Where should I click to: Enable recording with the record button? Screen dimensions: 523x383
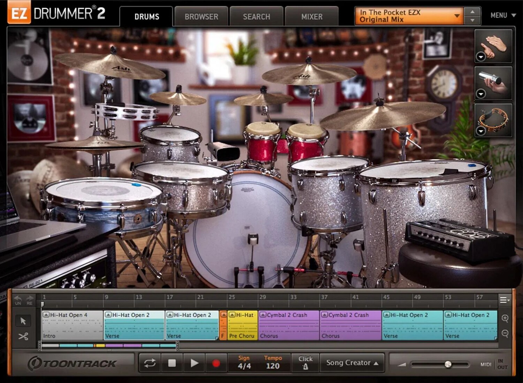coord(216,364)
